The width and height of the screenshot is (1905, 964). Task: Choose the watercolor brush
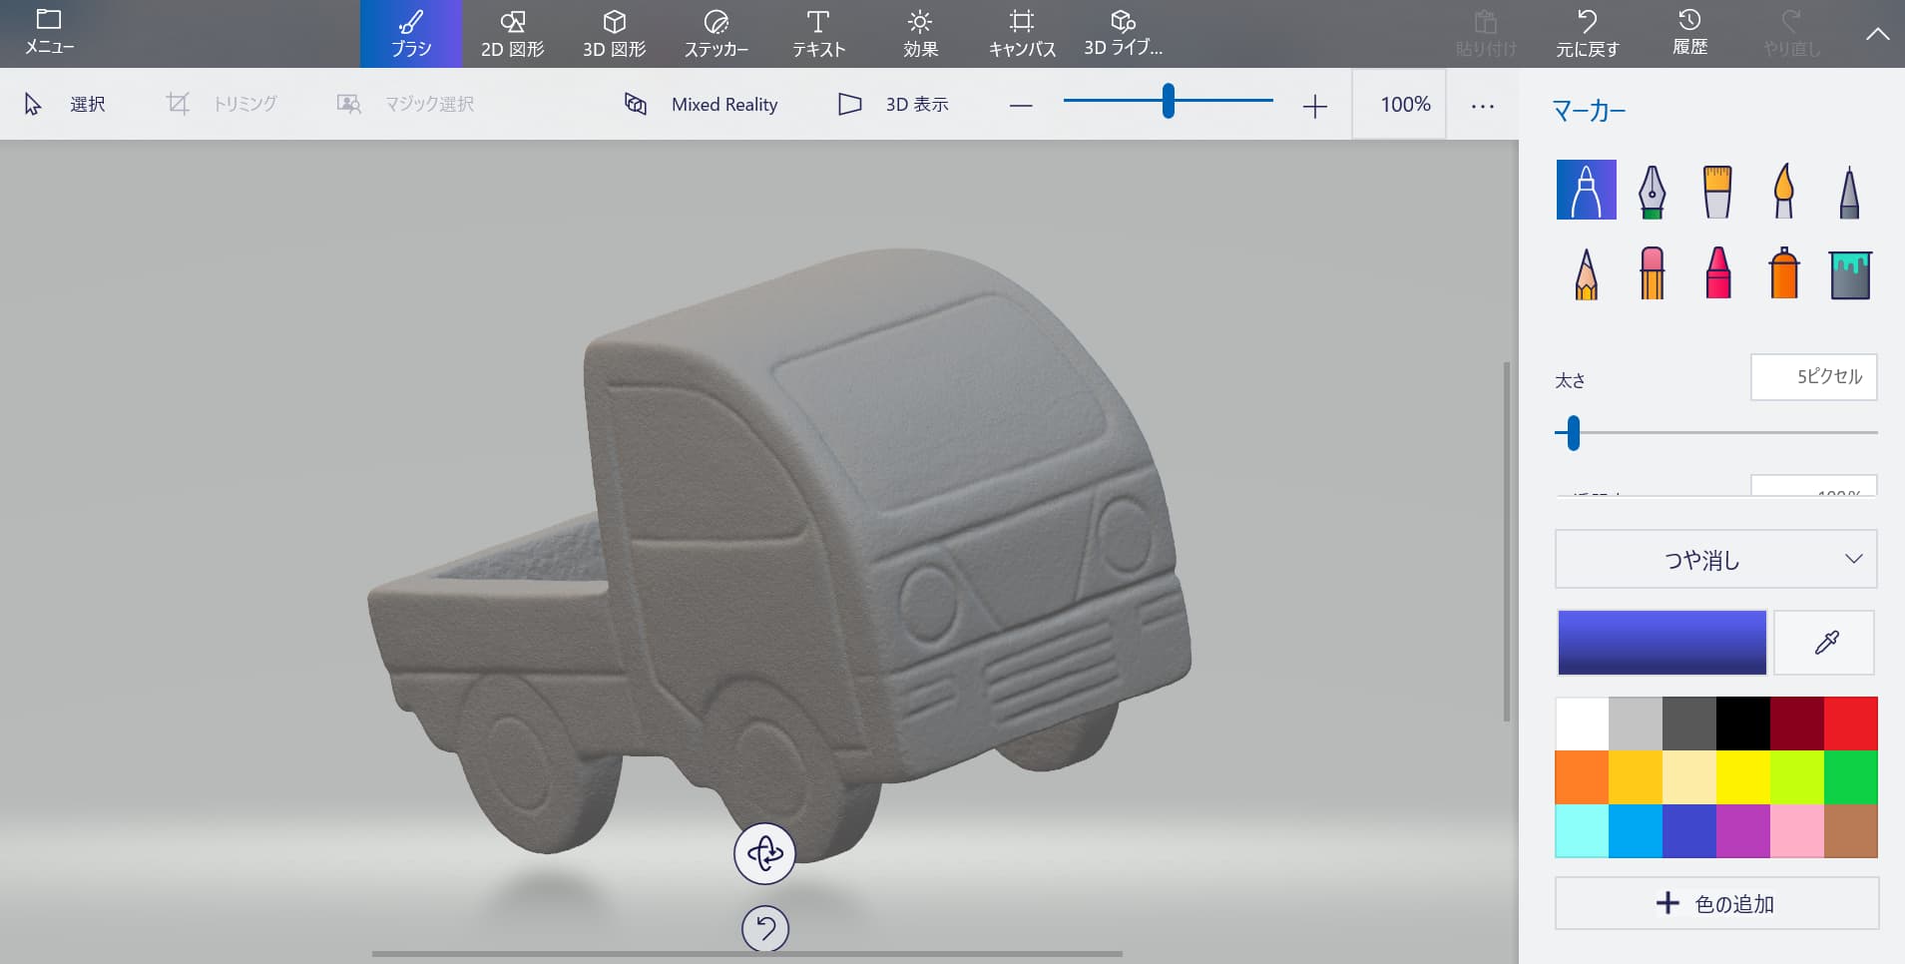[1783, 191]
